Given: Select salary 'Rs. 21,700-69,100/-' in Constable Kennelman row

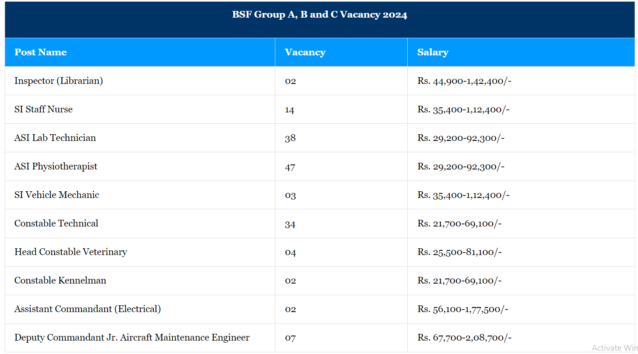Looking at the screenshot, I should [x=459, y=281].
